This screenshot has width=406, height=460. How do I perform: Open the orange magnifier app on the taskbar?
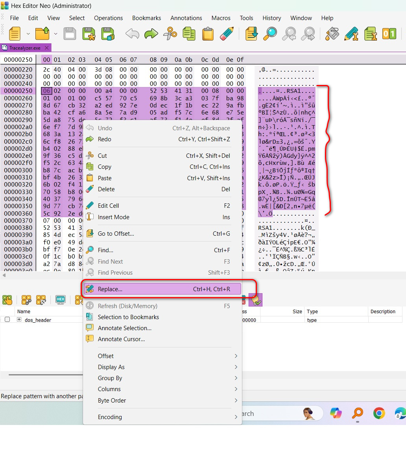[358, 413]
